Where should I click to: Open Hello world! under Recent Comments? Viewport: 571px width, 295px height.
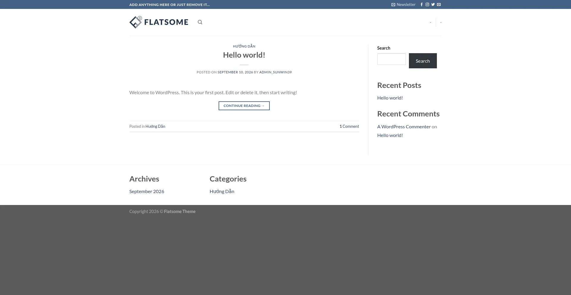[x=390, y=135]
